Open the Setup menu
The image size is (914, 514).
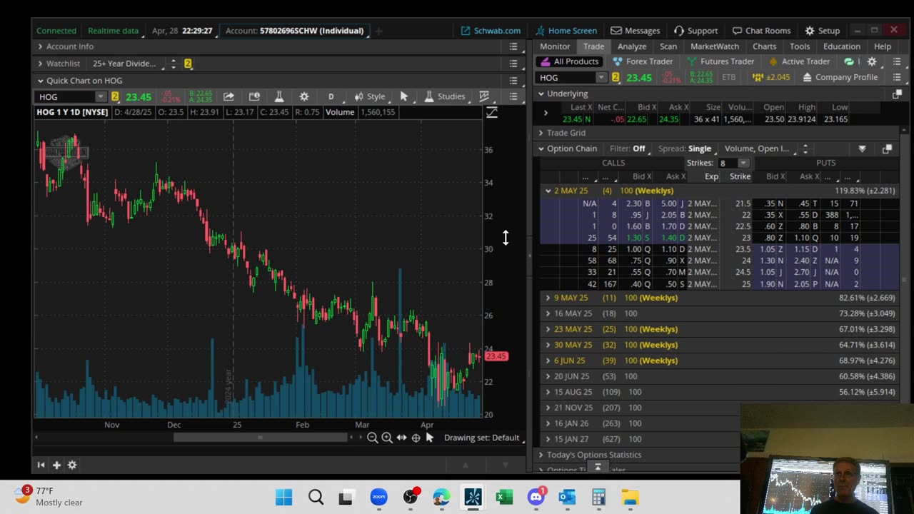tap(822, 31)
